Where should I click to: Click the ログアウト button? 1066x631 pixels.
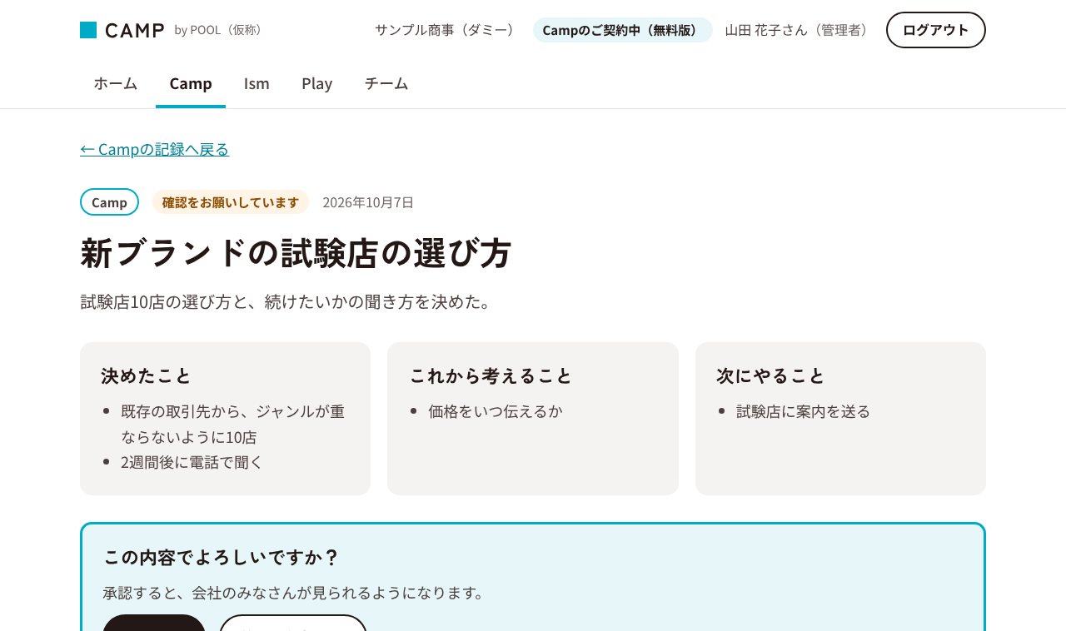pos(936,30)
